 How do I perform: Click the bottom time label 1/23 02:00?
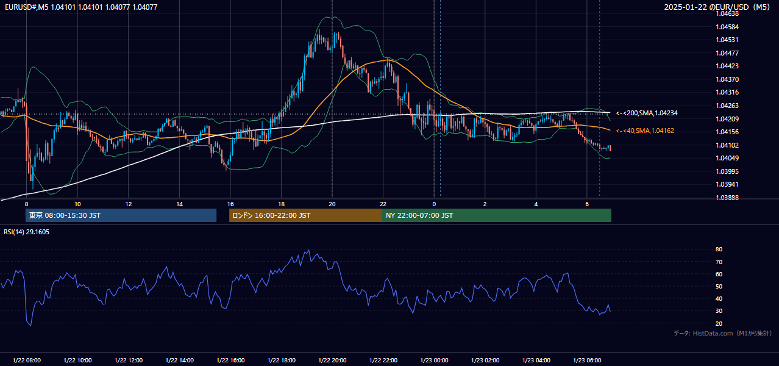click(485, 361)
